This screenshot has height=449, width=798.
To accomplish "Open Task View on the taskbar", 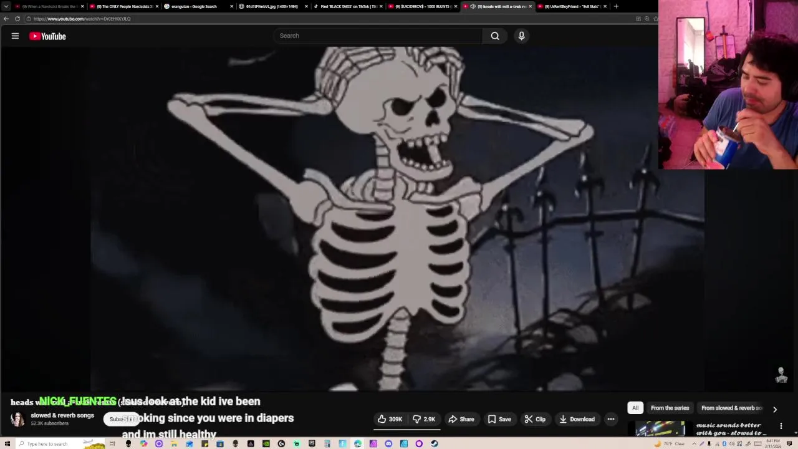I will (x=112, y=444).
